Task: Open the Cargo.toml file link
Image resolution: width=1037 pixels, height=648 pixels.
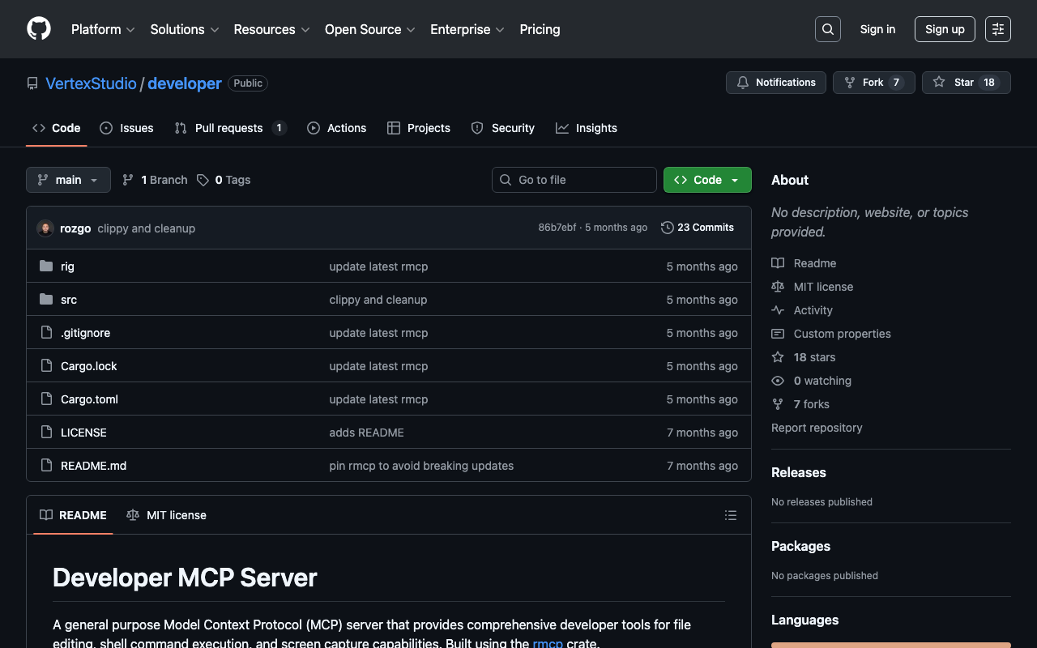Action: (x=89, y=399)
